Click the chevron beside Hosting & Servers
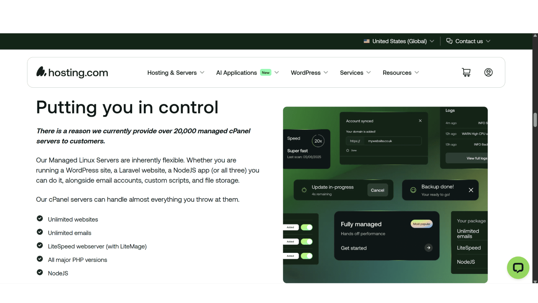The height and width of the screenshot is (303, 538). coord(202,73)
